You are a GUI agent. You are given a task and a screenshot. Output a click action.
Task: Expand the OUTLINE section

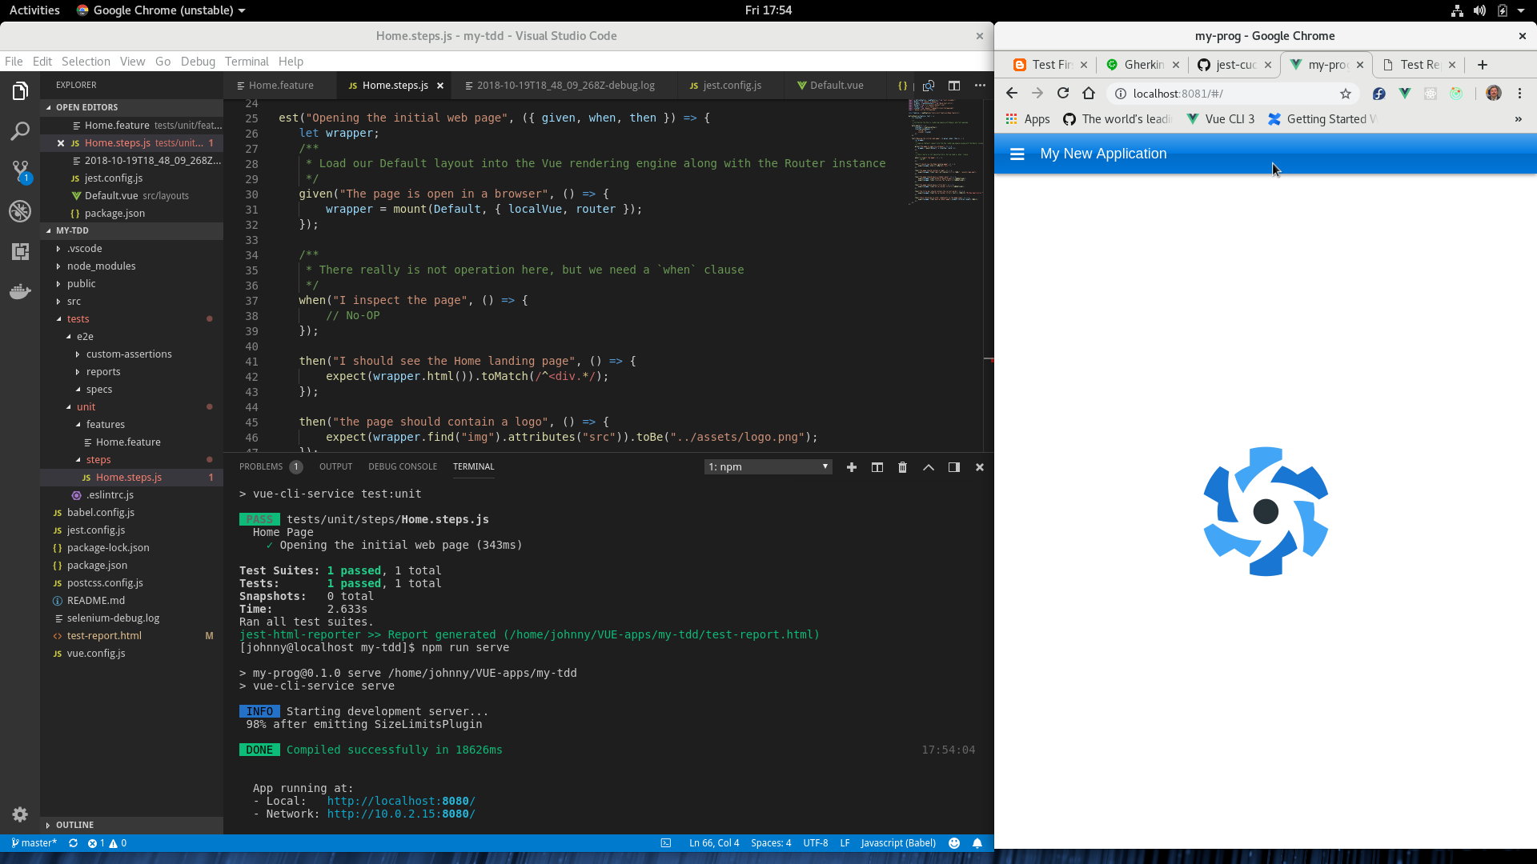pyautogui.click(x=74, y=825)
